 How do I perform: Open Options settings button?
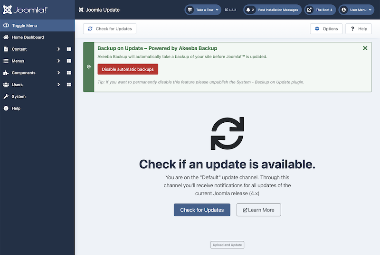click(x=326, y=29)
